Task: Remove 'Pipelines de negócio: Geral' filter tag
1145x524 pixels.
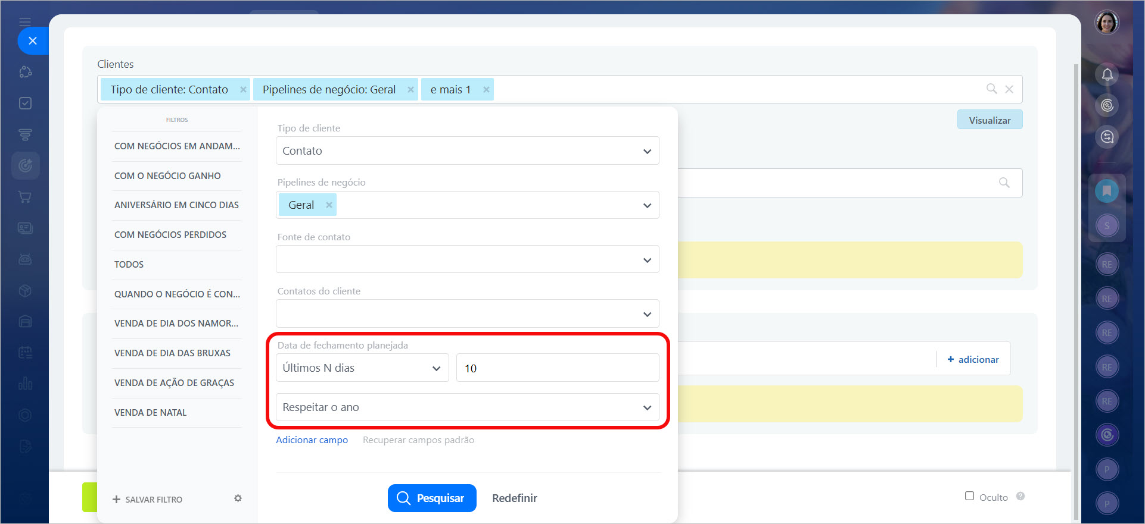Action: pos(410,90)
